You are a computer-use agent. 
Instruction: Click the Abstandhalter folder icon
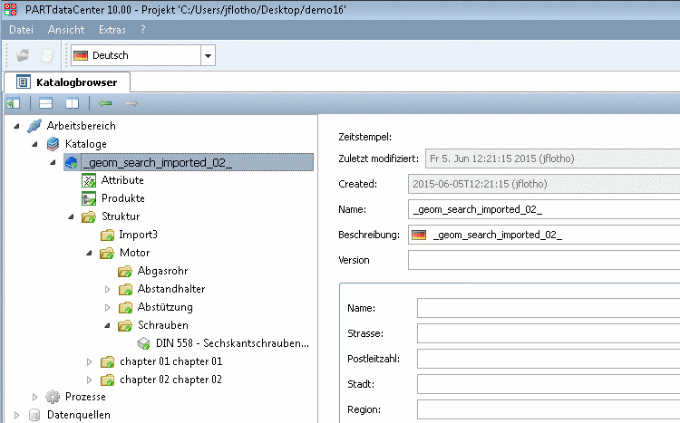point(125,289)
